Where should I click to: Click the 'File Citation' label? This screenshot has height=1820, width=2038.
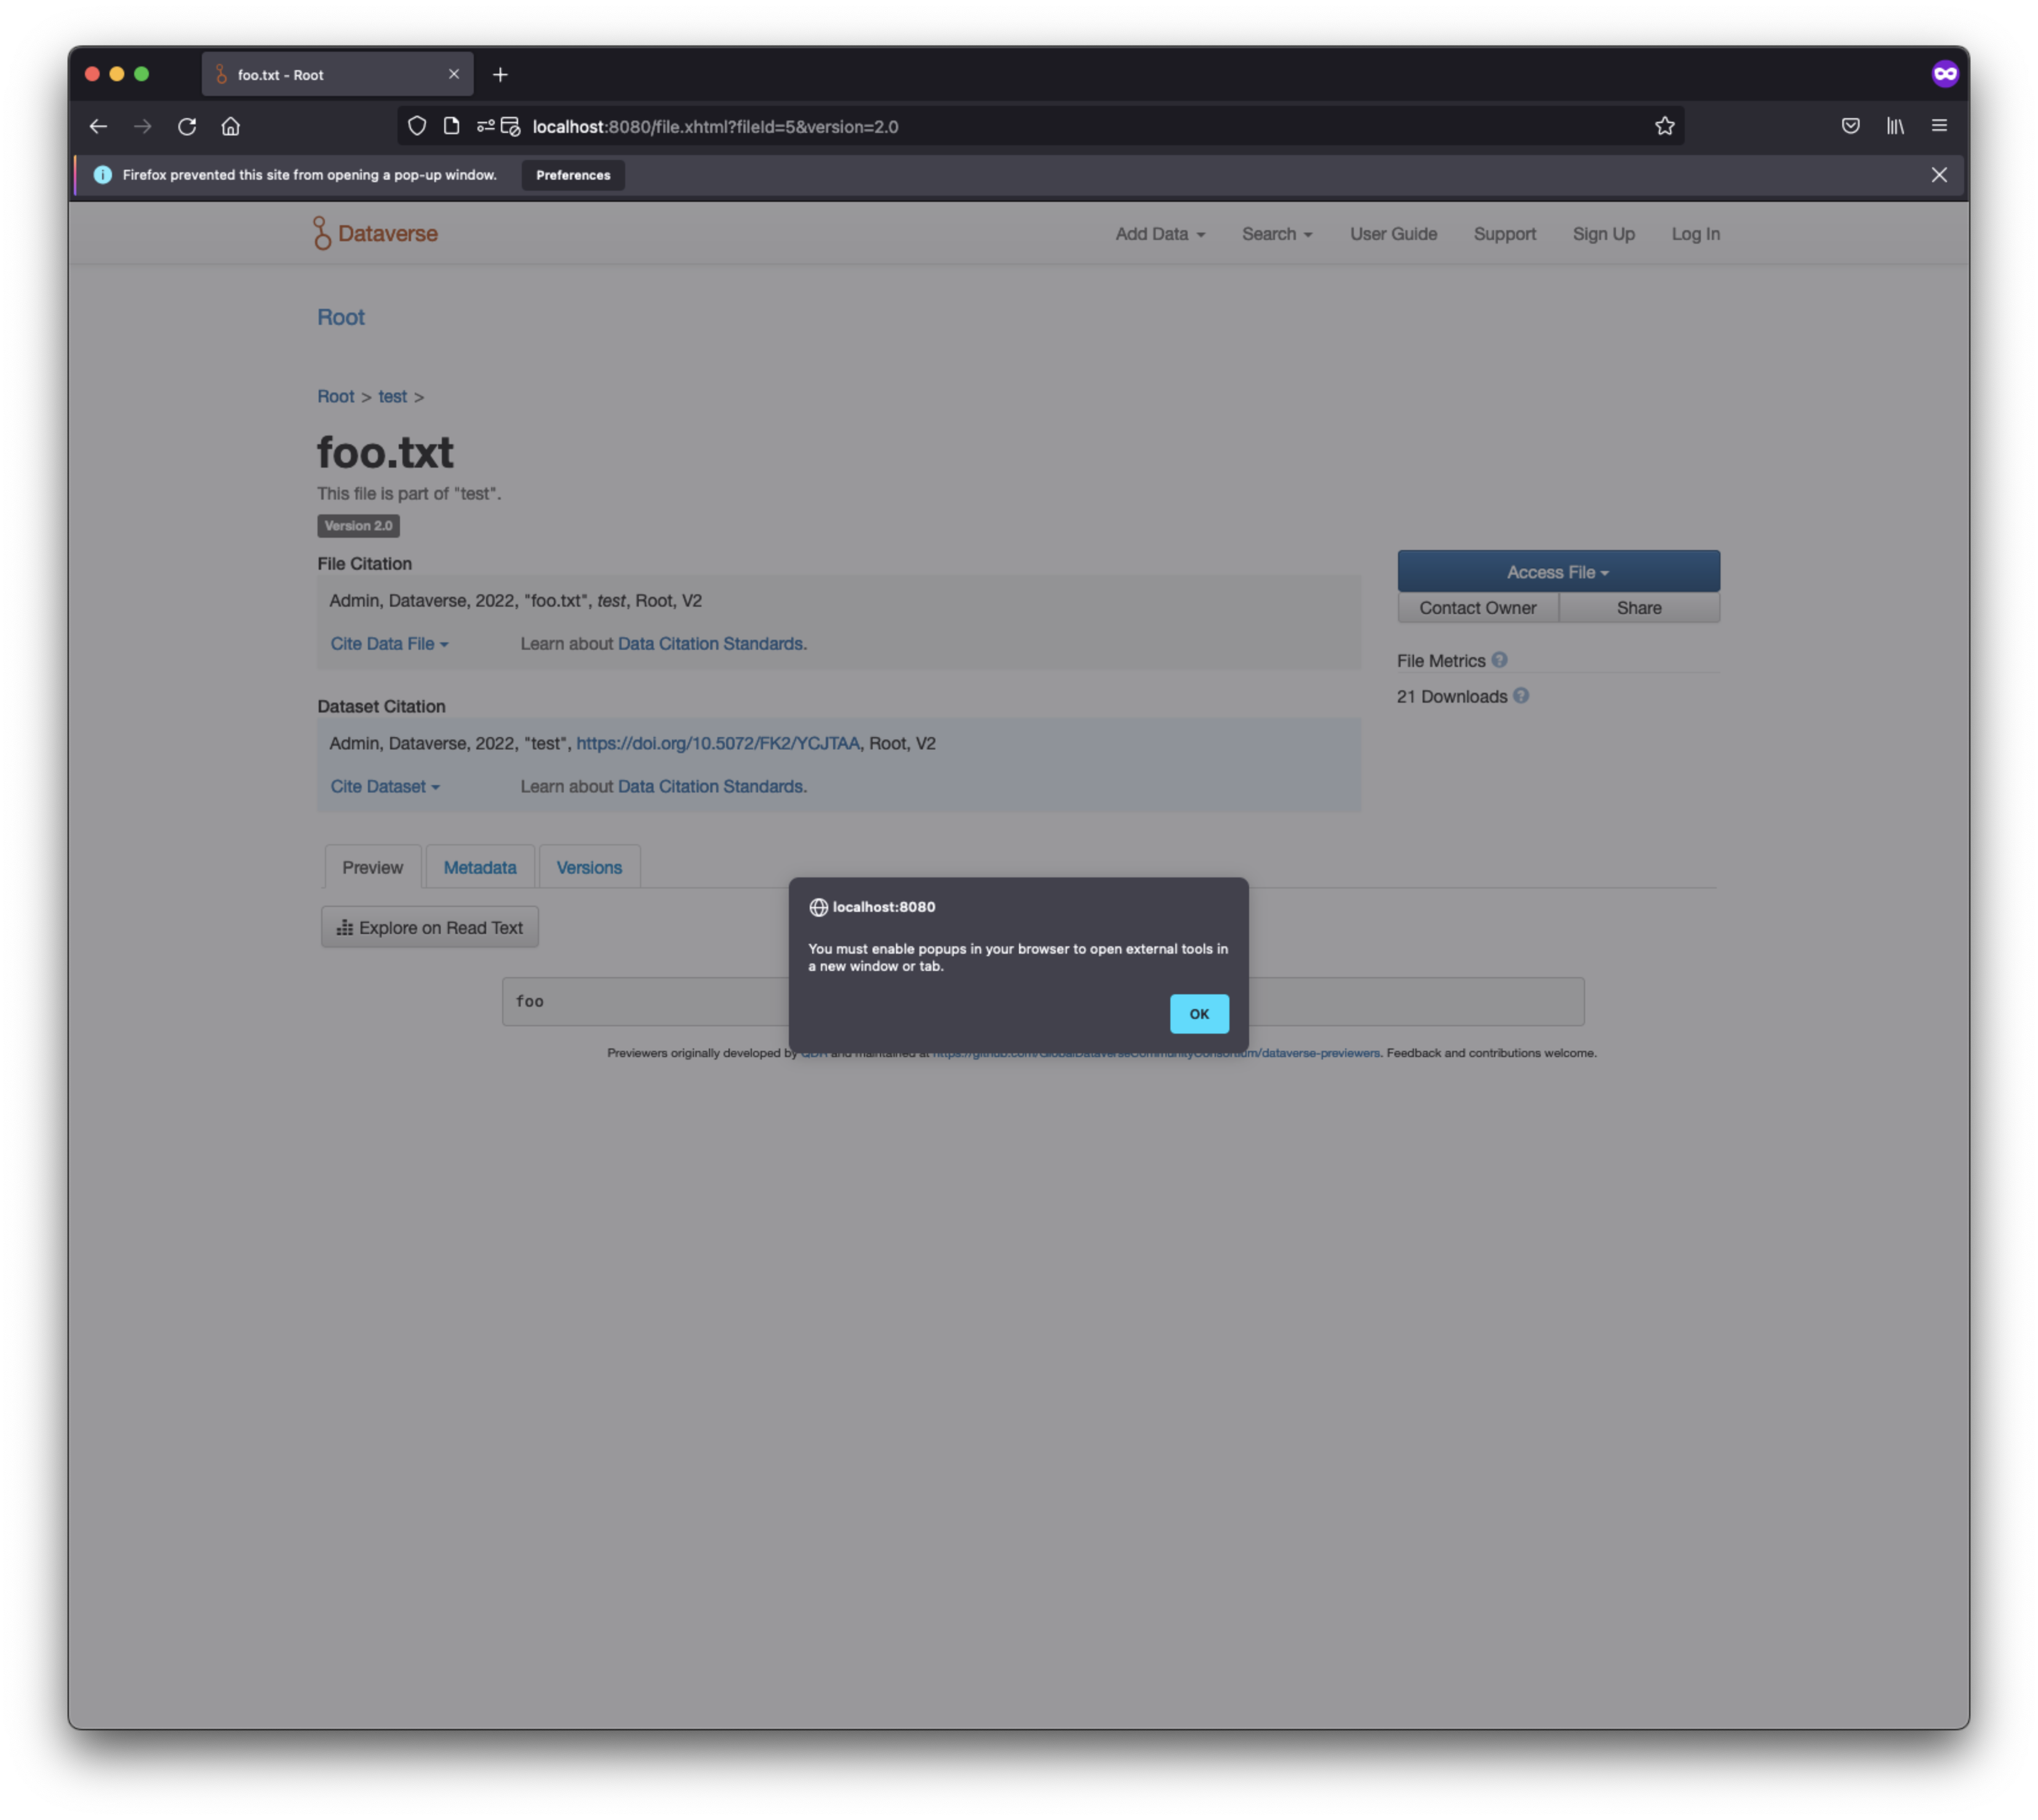(x=364, y=564)
